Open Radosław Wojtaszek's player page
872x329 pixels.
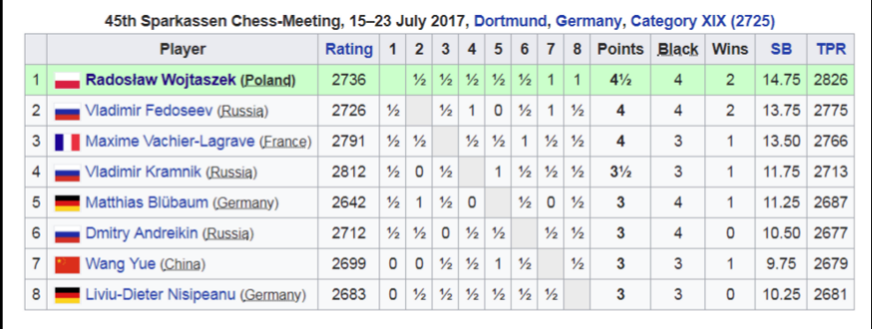(x=160, y=80)
